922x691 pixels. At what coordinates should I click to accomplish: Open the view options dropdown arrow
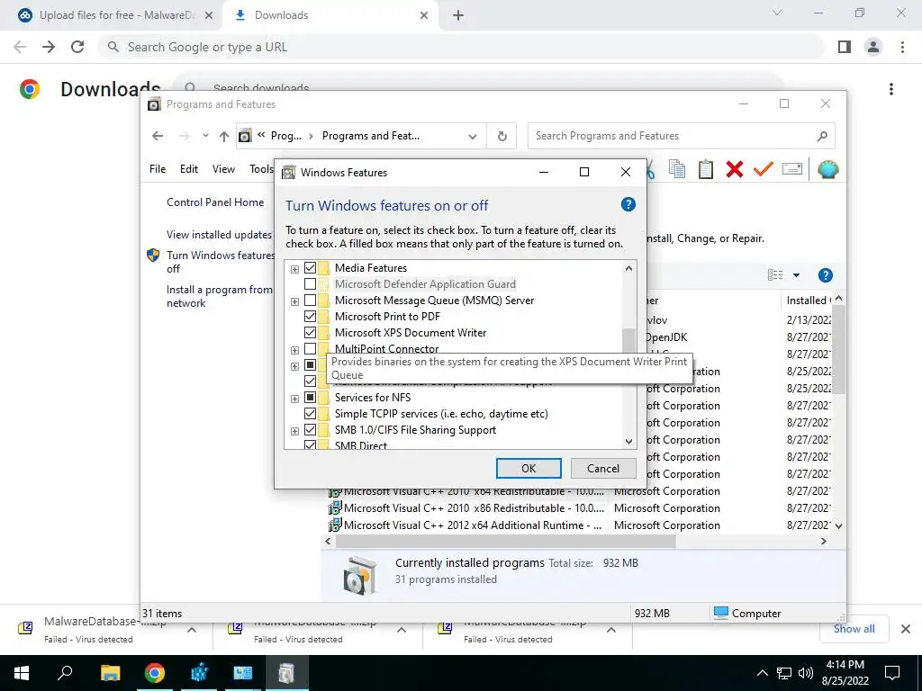point(796,275)
